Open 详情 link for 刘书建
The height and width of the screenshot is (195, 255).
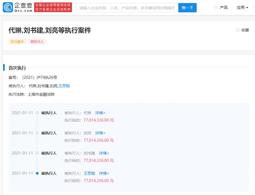click(104, 153)
